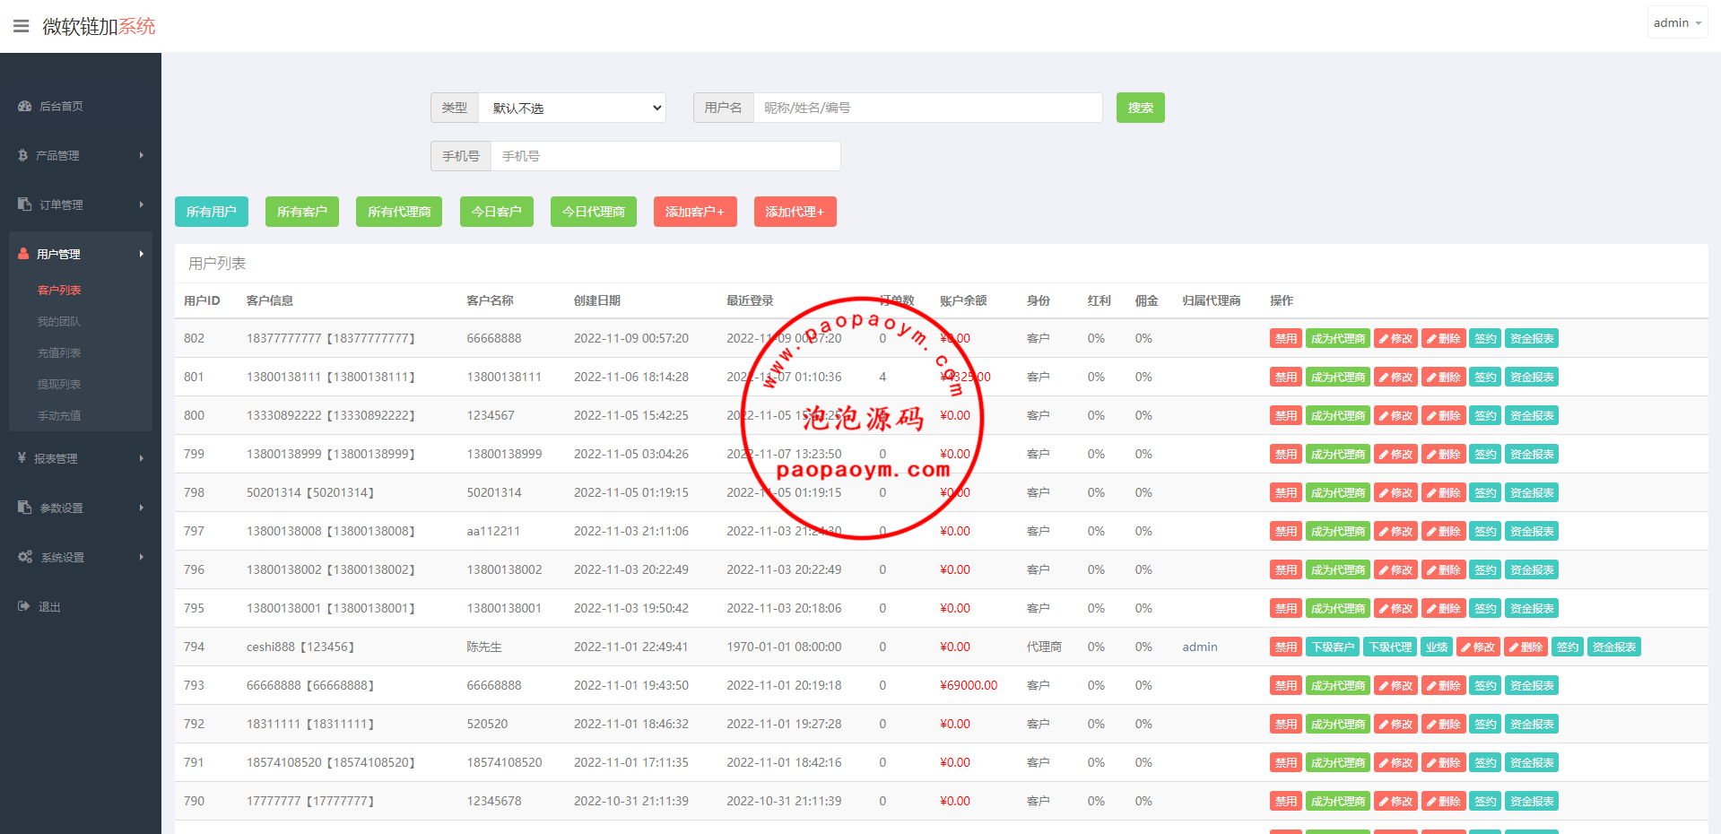Select the ceshi888【123456】 customer cell

(300, 647)
